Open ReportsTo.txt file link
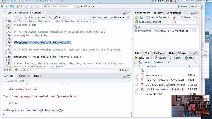Screen dimensions: 212x119 [x=154, y=94]
